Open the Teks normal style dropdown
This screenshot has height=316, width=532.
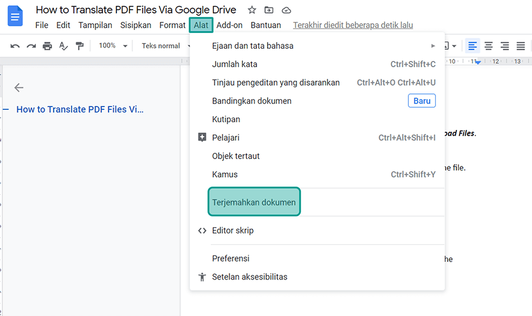pyautogui.click(x=165, y=46)
